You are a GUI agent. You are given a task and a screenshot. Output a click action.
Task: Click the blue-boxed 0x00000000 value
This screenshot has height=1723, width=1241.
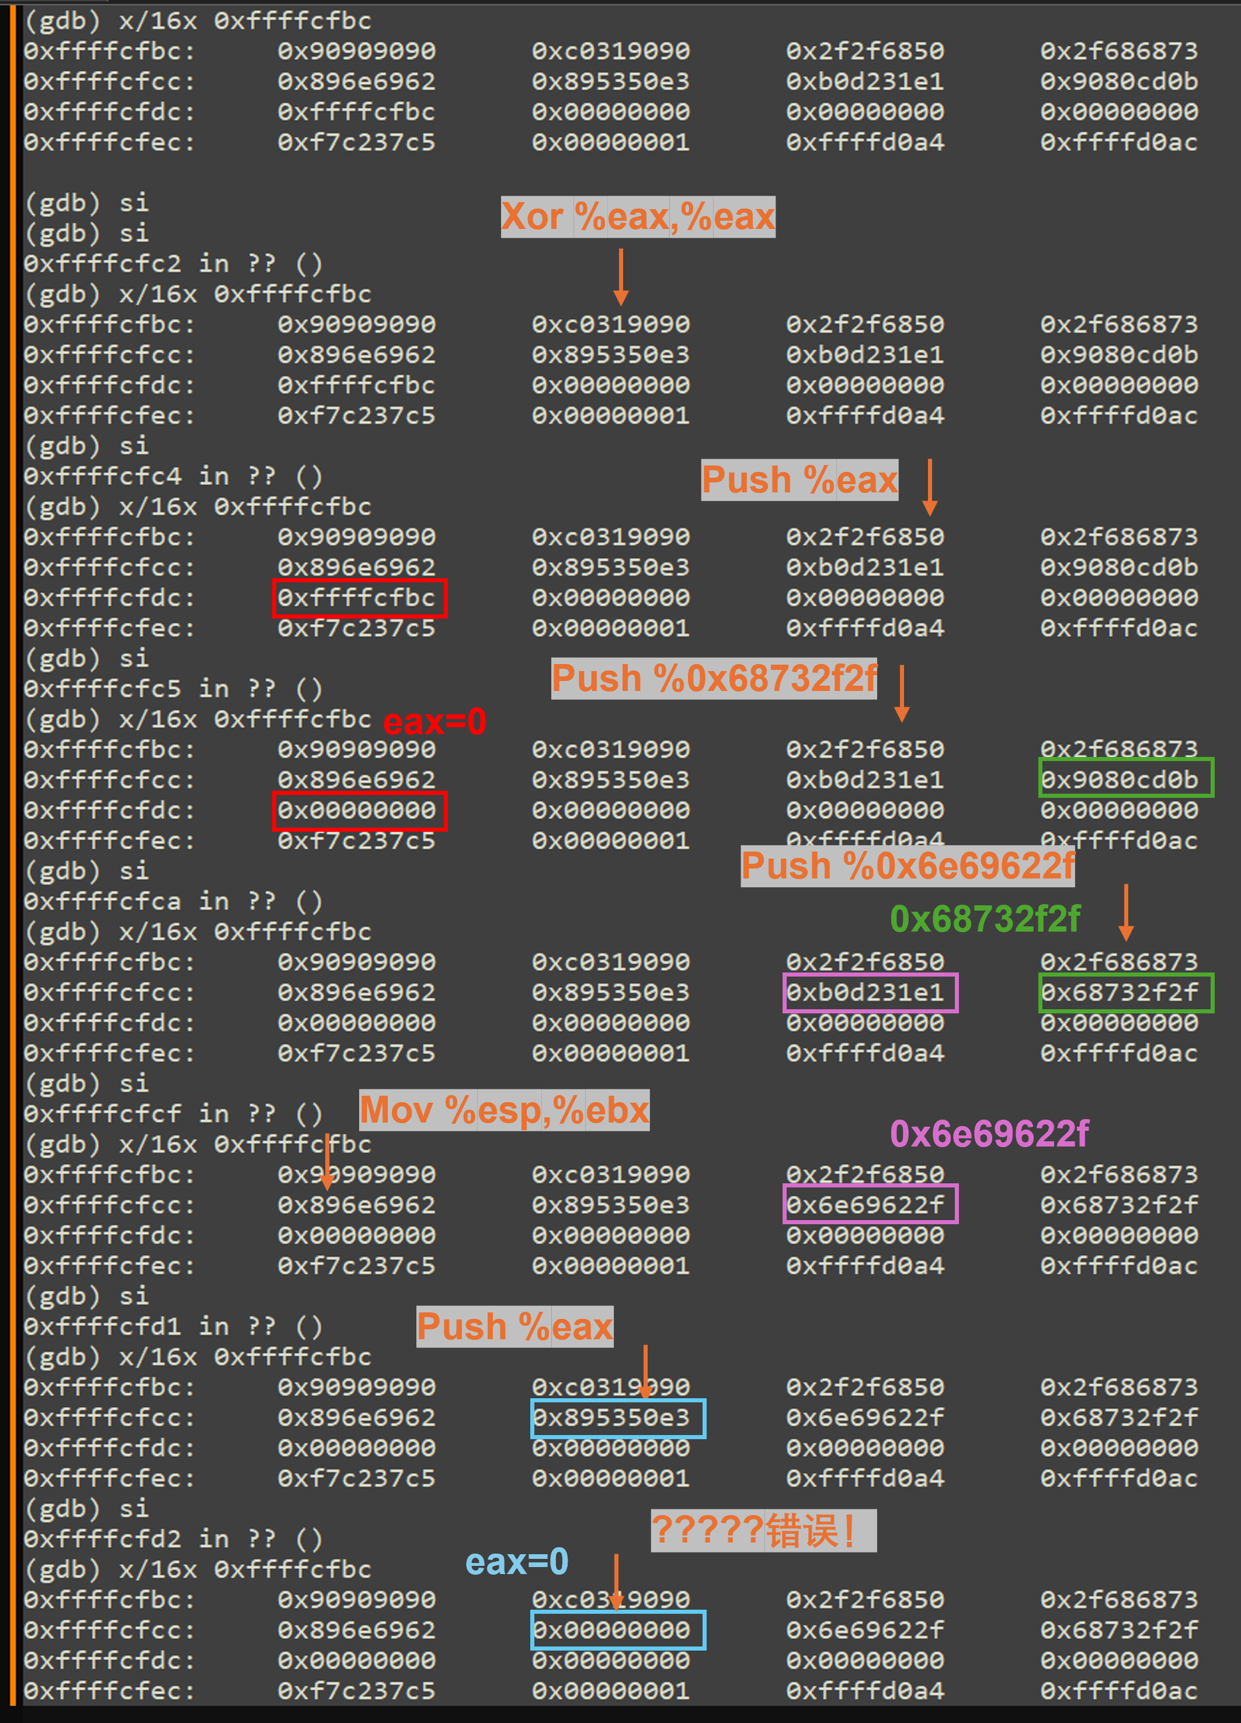click(x=617, y=1630)
